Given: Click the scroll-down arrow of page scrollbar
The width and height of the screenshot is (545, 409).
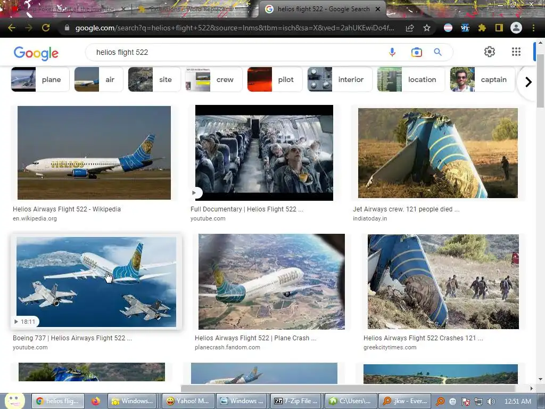Looking at the screenshot, I should 540,379.
